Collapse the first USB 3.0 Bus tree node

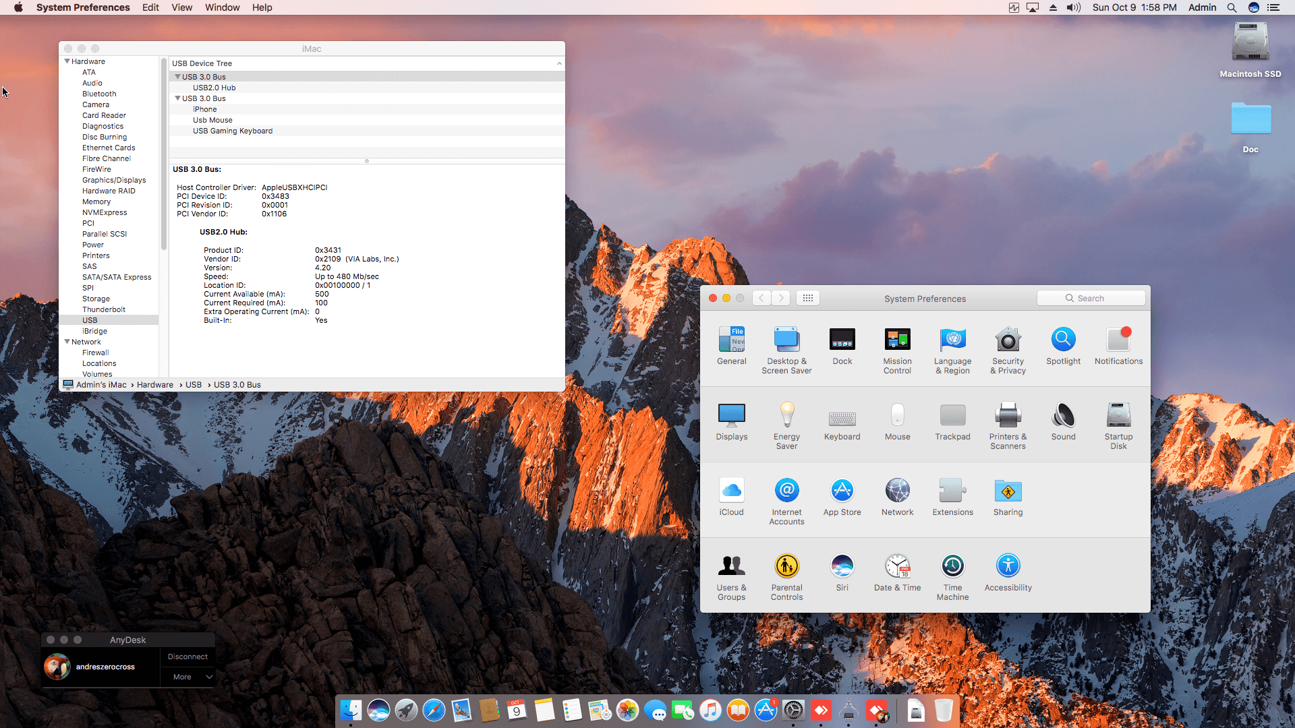(178, 77)
